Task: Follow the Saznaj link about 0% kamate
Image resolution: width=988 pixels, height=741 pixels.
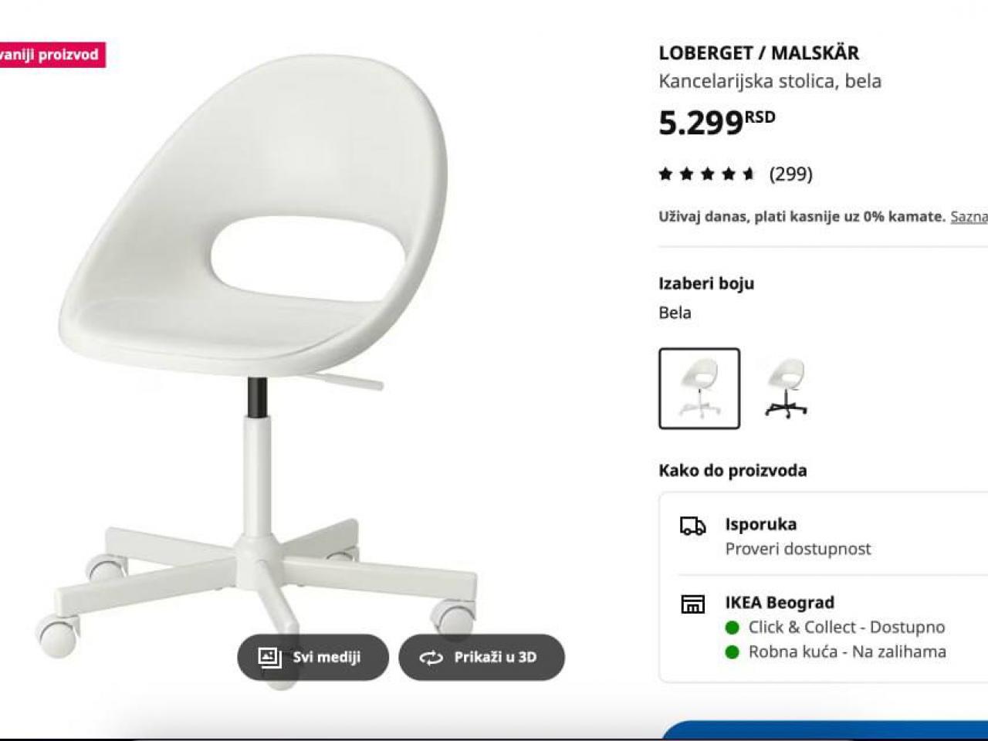Action: click(969, 217)
